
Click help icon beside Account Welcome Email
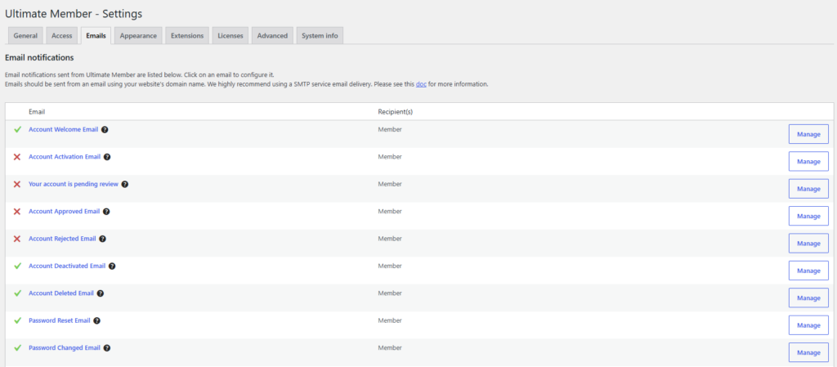pos(105,130)
